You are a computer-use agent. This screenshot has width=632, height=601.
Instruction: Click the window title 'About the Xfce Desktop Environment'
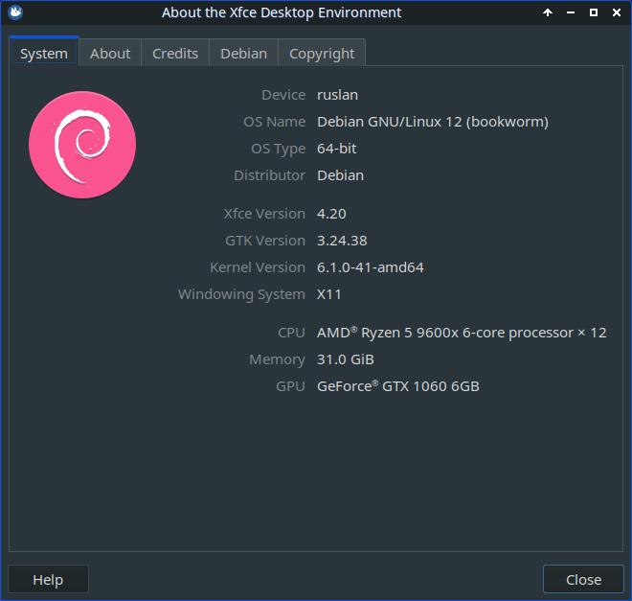[282, 12]
